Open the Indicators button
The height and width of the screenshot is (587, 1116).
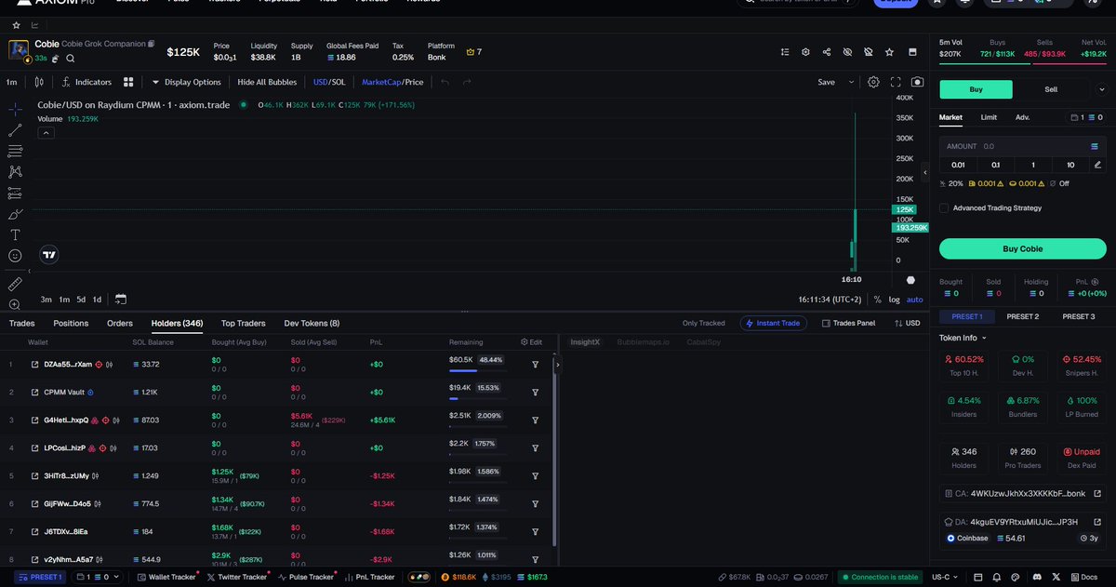tap(86, 82)
